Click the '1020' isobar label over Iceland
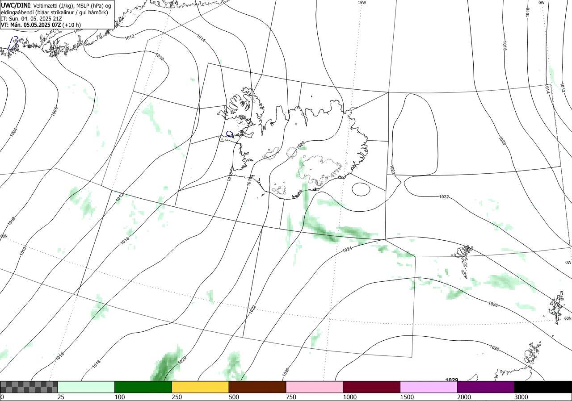 [x=300, y=145]
